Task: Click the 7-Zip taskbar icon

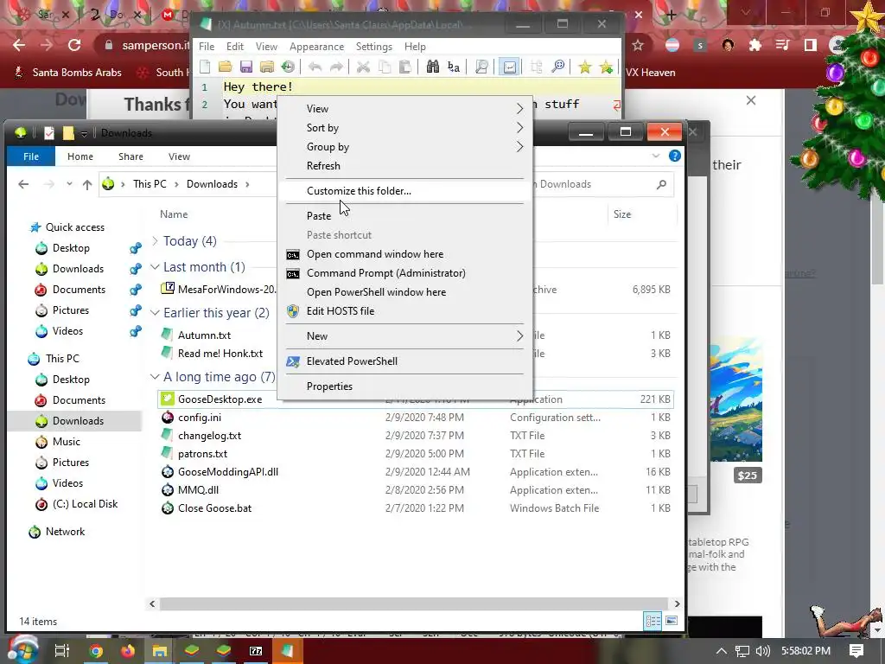Action: [x=256, y=651]
